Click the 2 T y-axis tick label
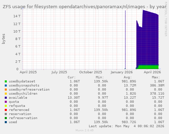 18,61
